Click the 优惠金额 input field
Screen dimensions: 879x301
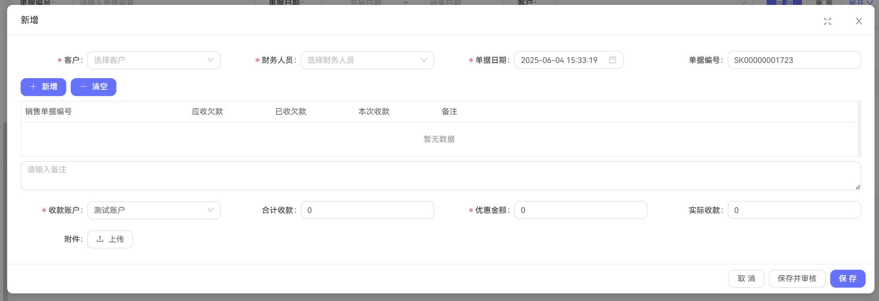point(581,210)
